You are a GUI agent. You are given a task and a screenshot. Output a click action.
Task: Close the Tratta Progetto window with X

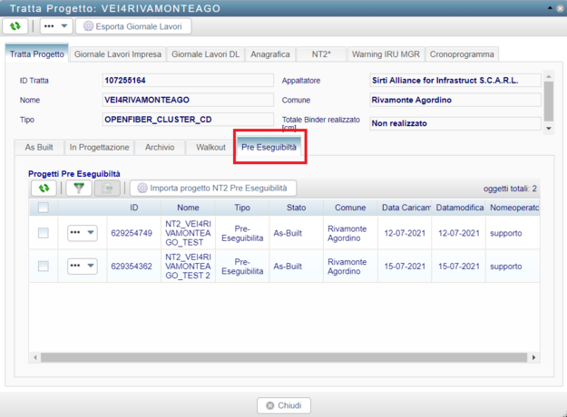click(560, 9)
